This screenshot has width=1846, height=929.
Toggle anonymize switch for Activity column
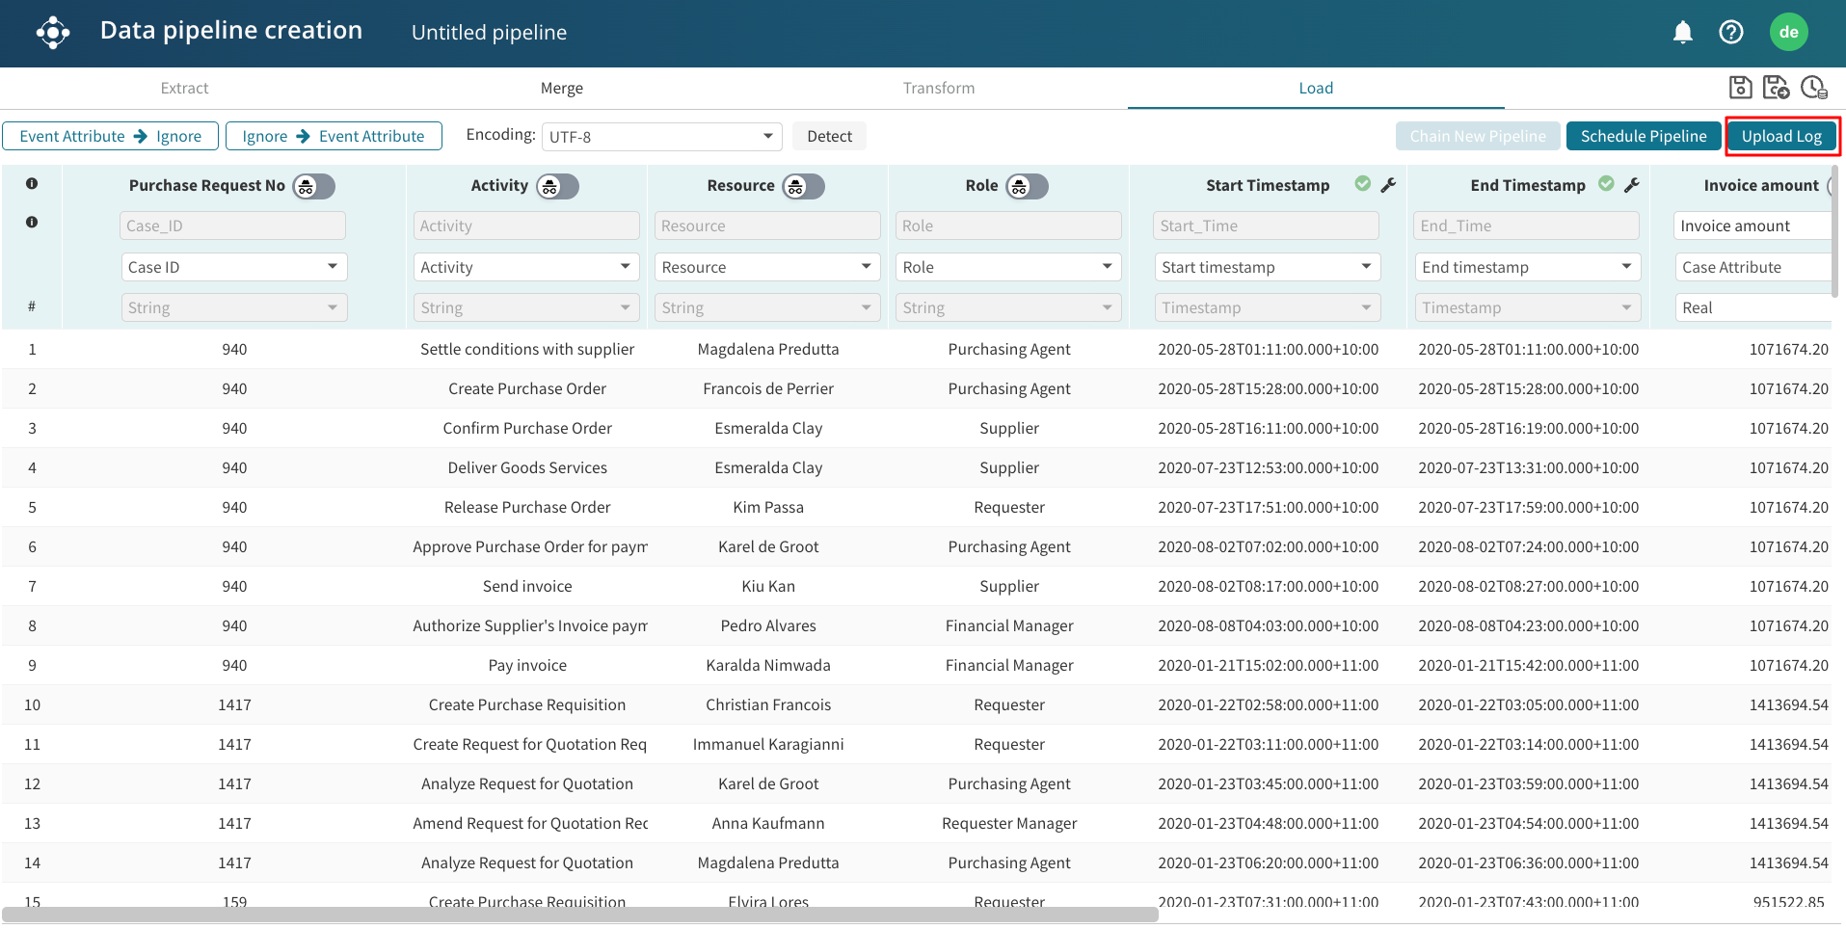point(557,187)
